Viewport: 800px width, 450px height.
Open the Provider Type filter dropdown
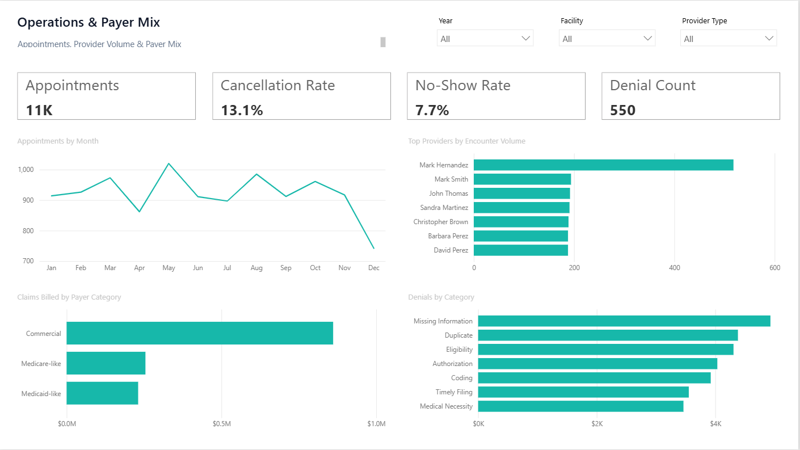click(729, 39)
